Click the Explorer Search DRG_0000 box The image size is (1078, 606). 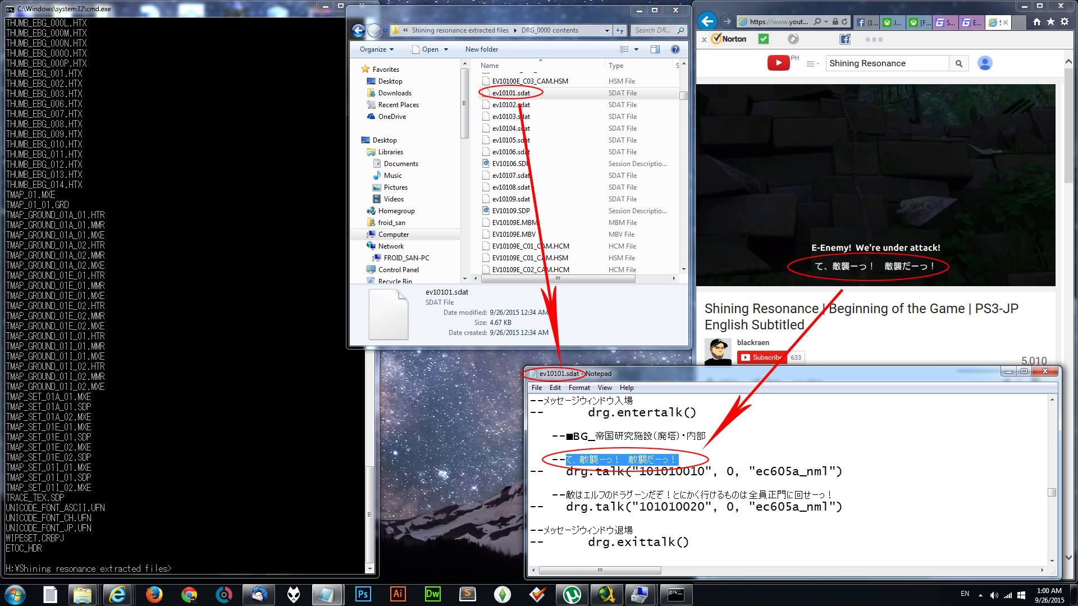658,30
